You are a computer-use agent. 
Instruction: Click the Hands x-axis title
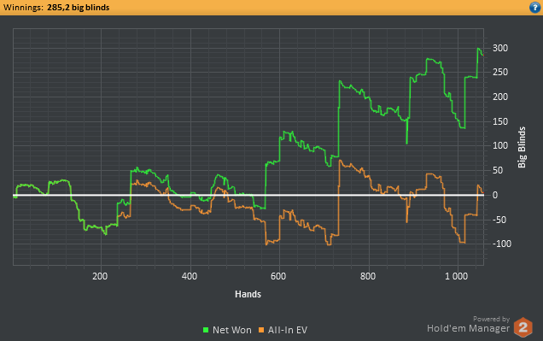pos(248,294)
